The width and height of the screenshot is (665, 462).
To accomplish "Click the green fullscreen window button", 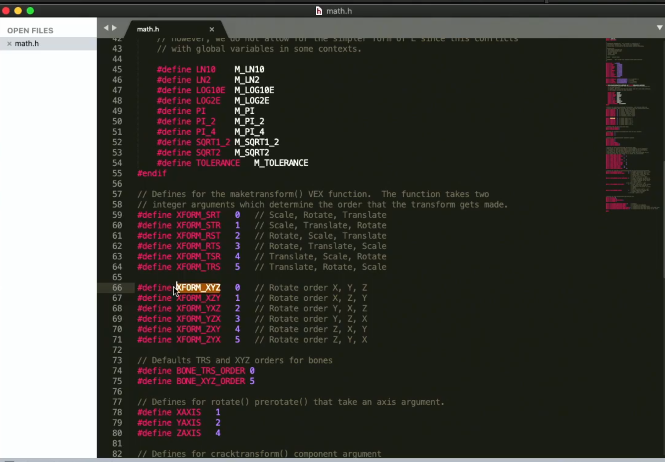I will [30, 11].
